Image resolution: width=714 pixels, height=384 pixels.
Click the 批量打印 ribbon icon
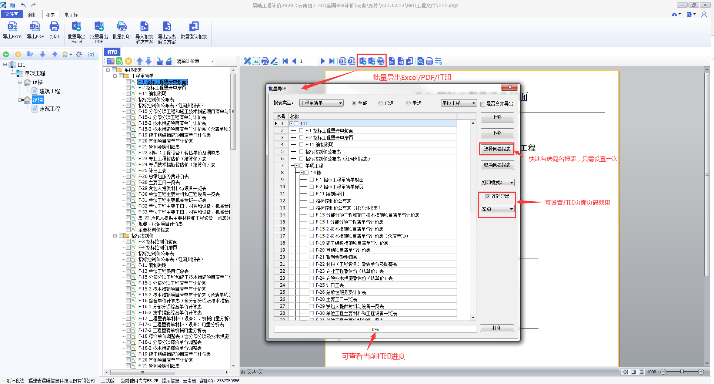[121, 30]
